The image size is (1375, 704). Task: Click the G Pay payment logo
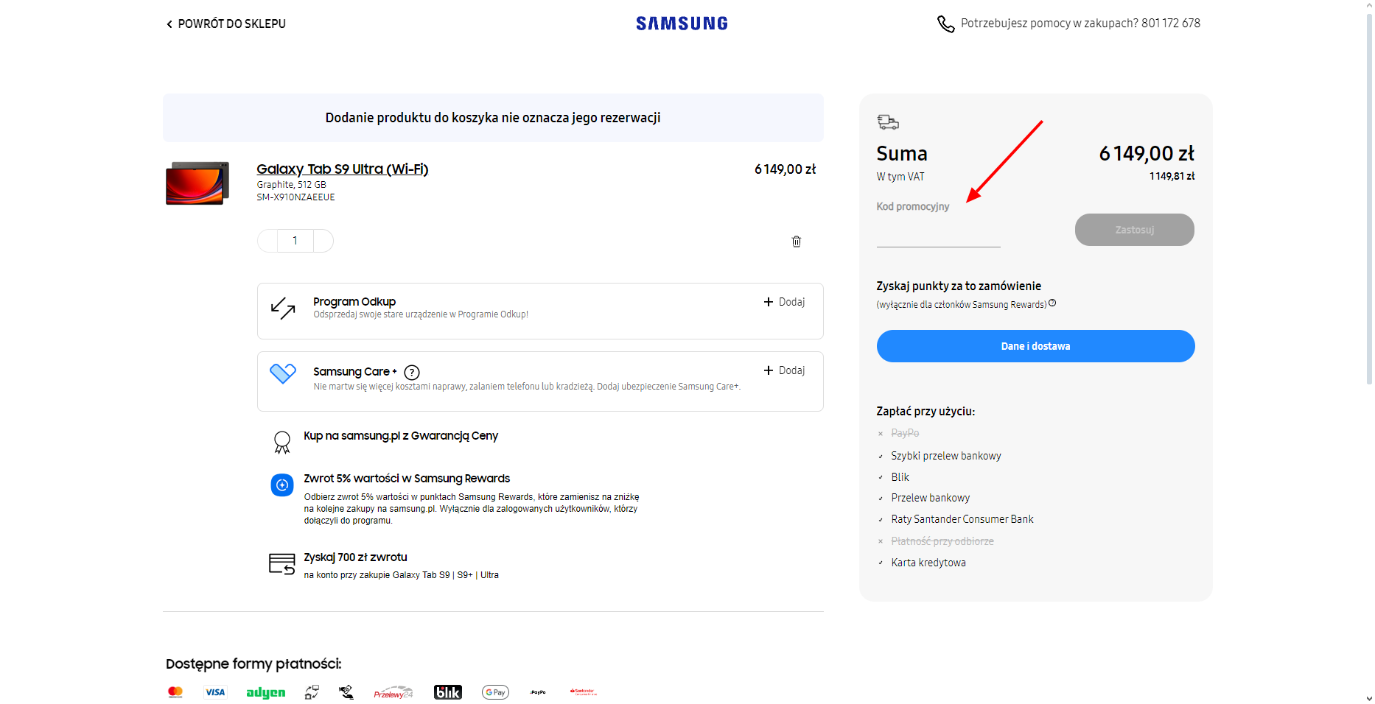pyautogui.click(x=495, y=692)
